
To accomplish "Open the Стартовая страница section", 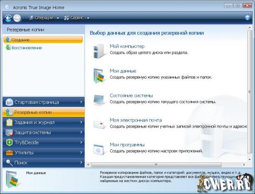I will point(44,102).
